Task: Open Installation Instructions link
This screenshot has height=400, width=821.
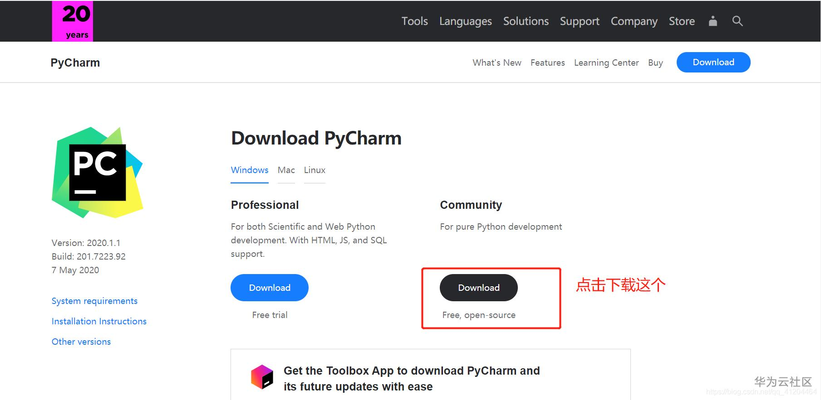Action: (x=99, y=321)
